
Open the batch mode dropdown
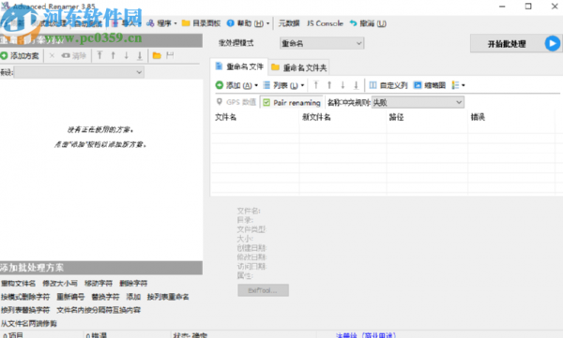[x=322, y=43]
